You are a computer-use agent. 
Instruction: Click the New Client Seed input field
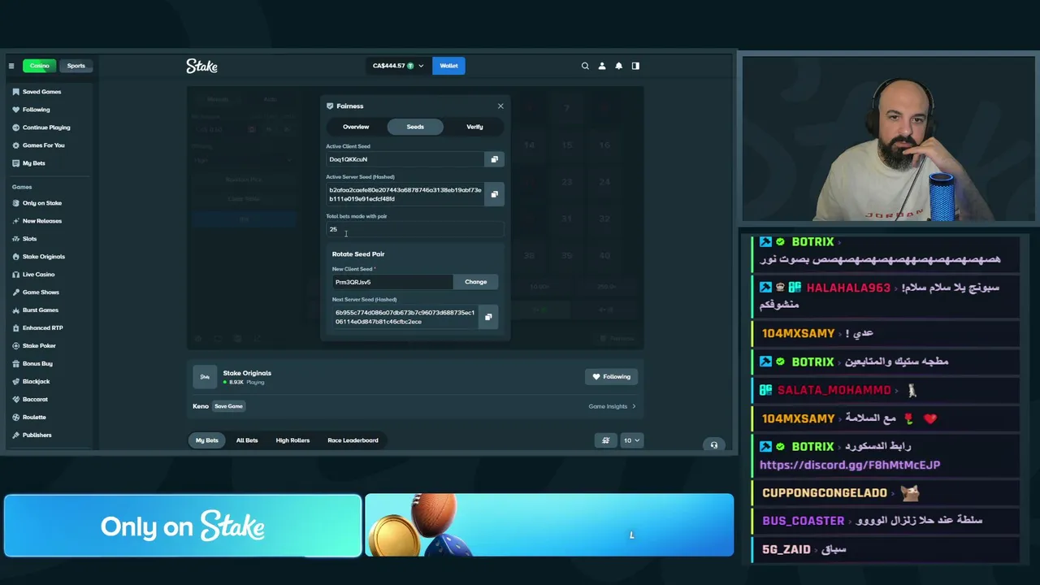click(x=392, y=282)
